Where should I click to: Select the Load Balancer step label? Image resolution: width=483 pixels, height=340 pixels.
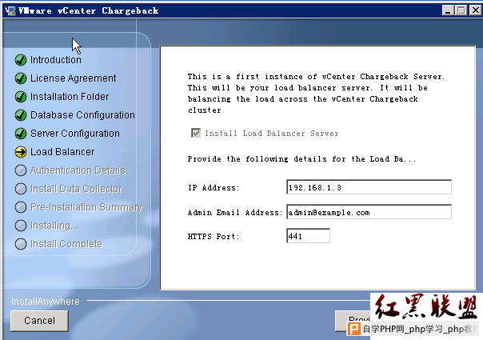[62, 152]
